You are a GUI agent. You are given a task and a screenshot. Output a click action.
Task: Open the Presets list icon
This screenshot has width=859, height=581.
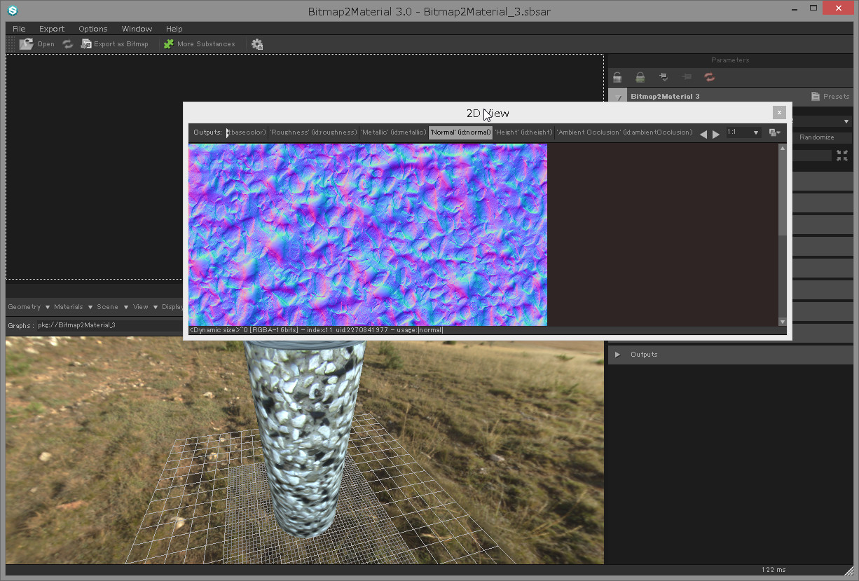coord(816,97)
